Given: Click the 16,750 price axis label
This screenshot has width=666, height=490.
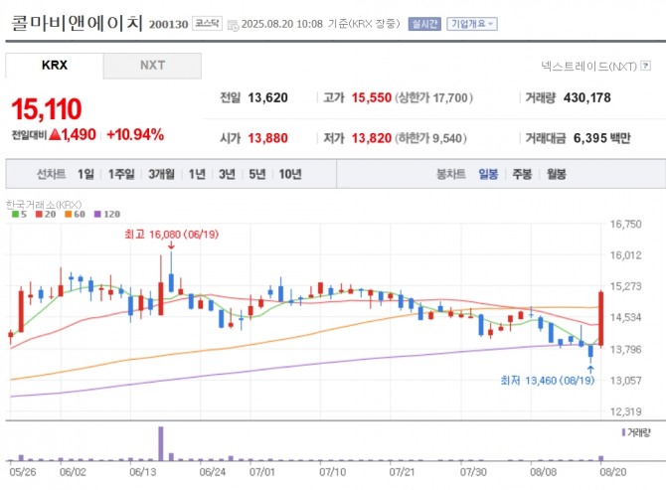Looking at the screenshot, I should click(625, 224).
